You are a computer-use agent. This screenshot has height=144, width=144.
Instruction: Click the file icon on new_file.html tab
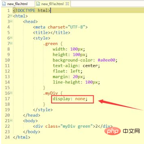(x=4, y=4)
